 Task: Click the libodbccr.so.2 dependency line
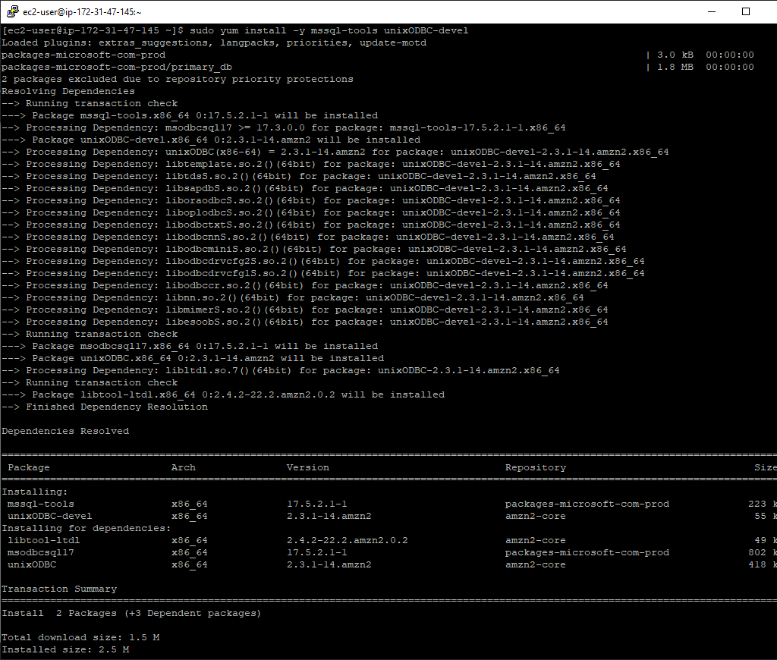[x=305, y=285]
